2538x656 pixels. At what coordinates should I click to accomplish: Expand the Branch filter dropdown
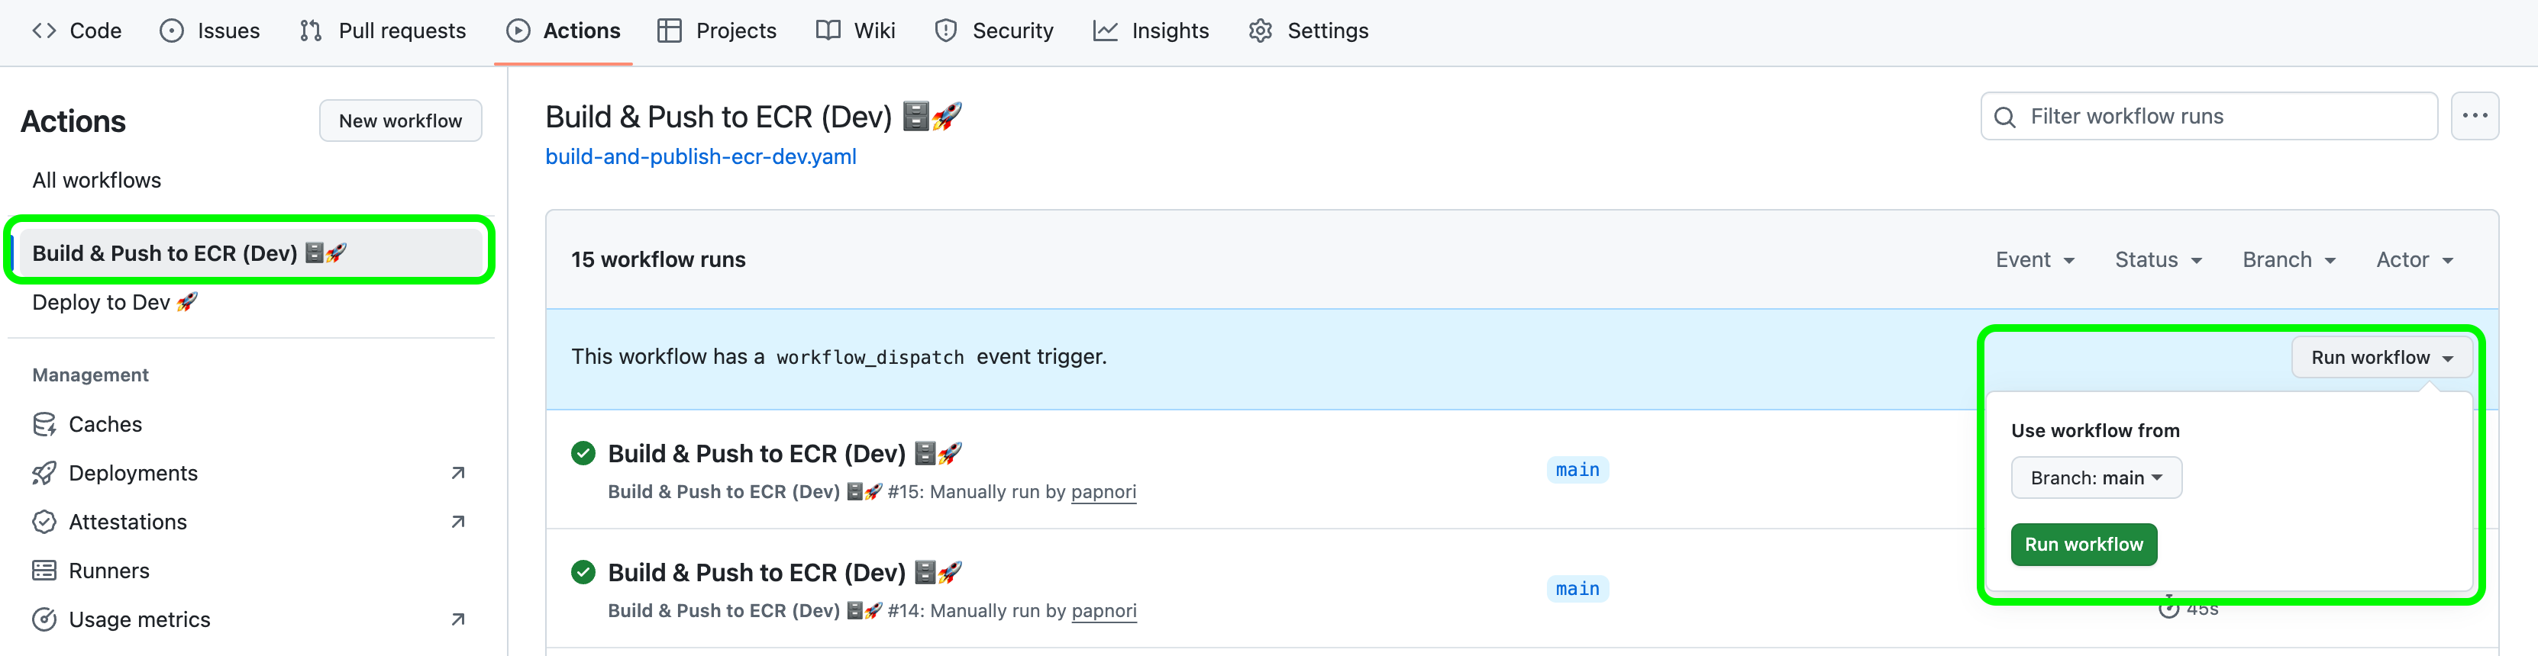pos(2288,259)
